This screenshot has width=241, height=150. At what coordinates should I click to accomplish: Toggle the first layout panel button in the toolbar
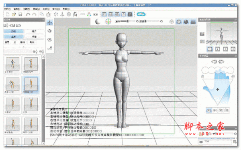tap(104, 14)
